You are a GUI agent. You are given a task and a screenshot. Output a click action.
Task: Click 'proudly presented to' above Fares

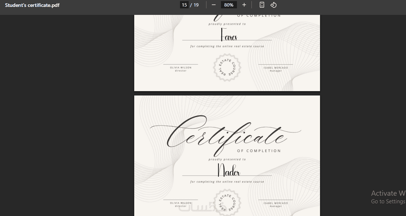[x=227, y=24]
